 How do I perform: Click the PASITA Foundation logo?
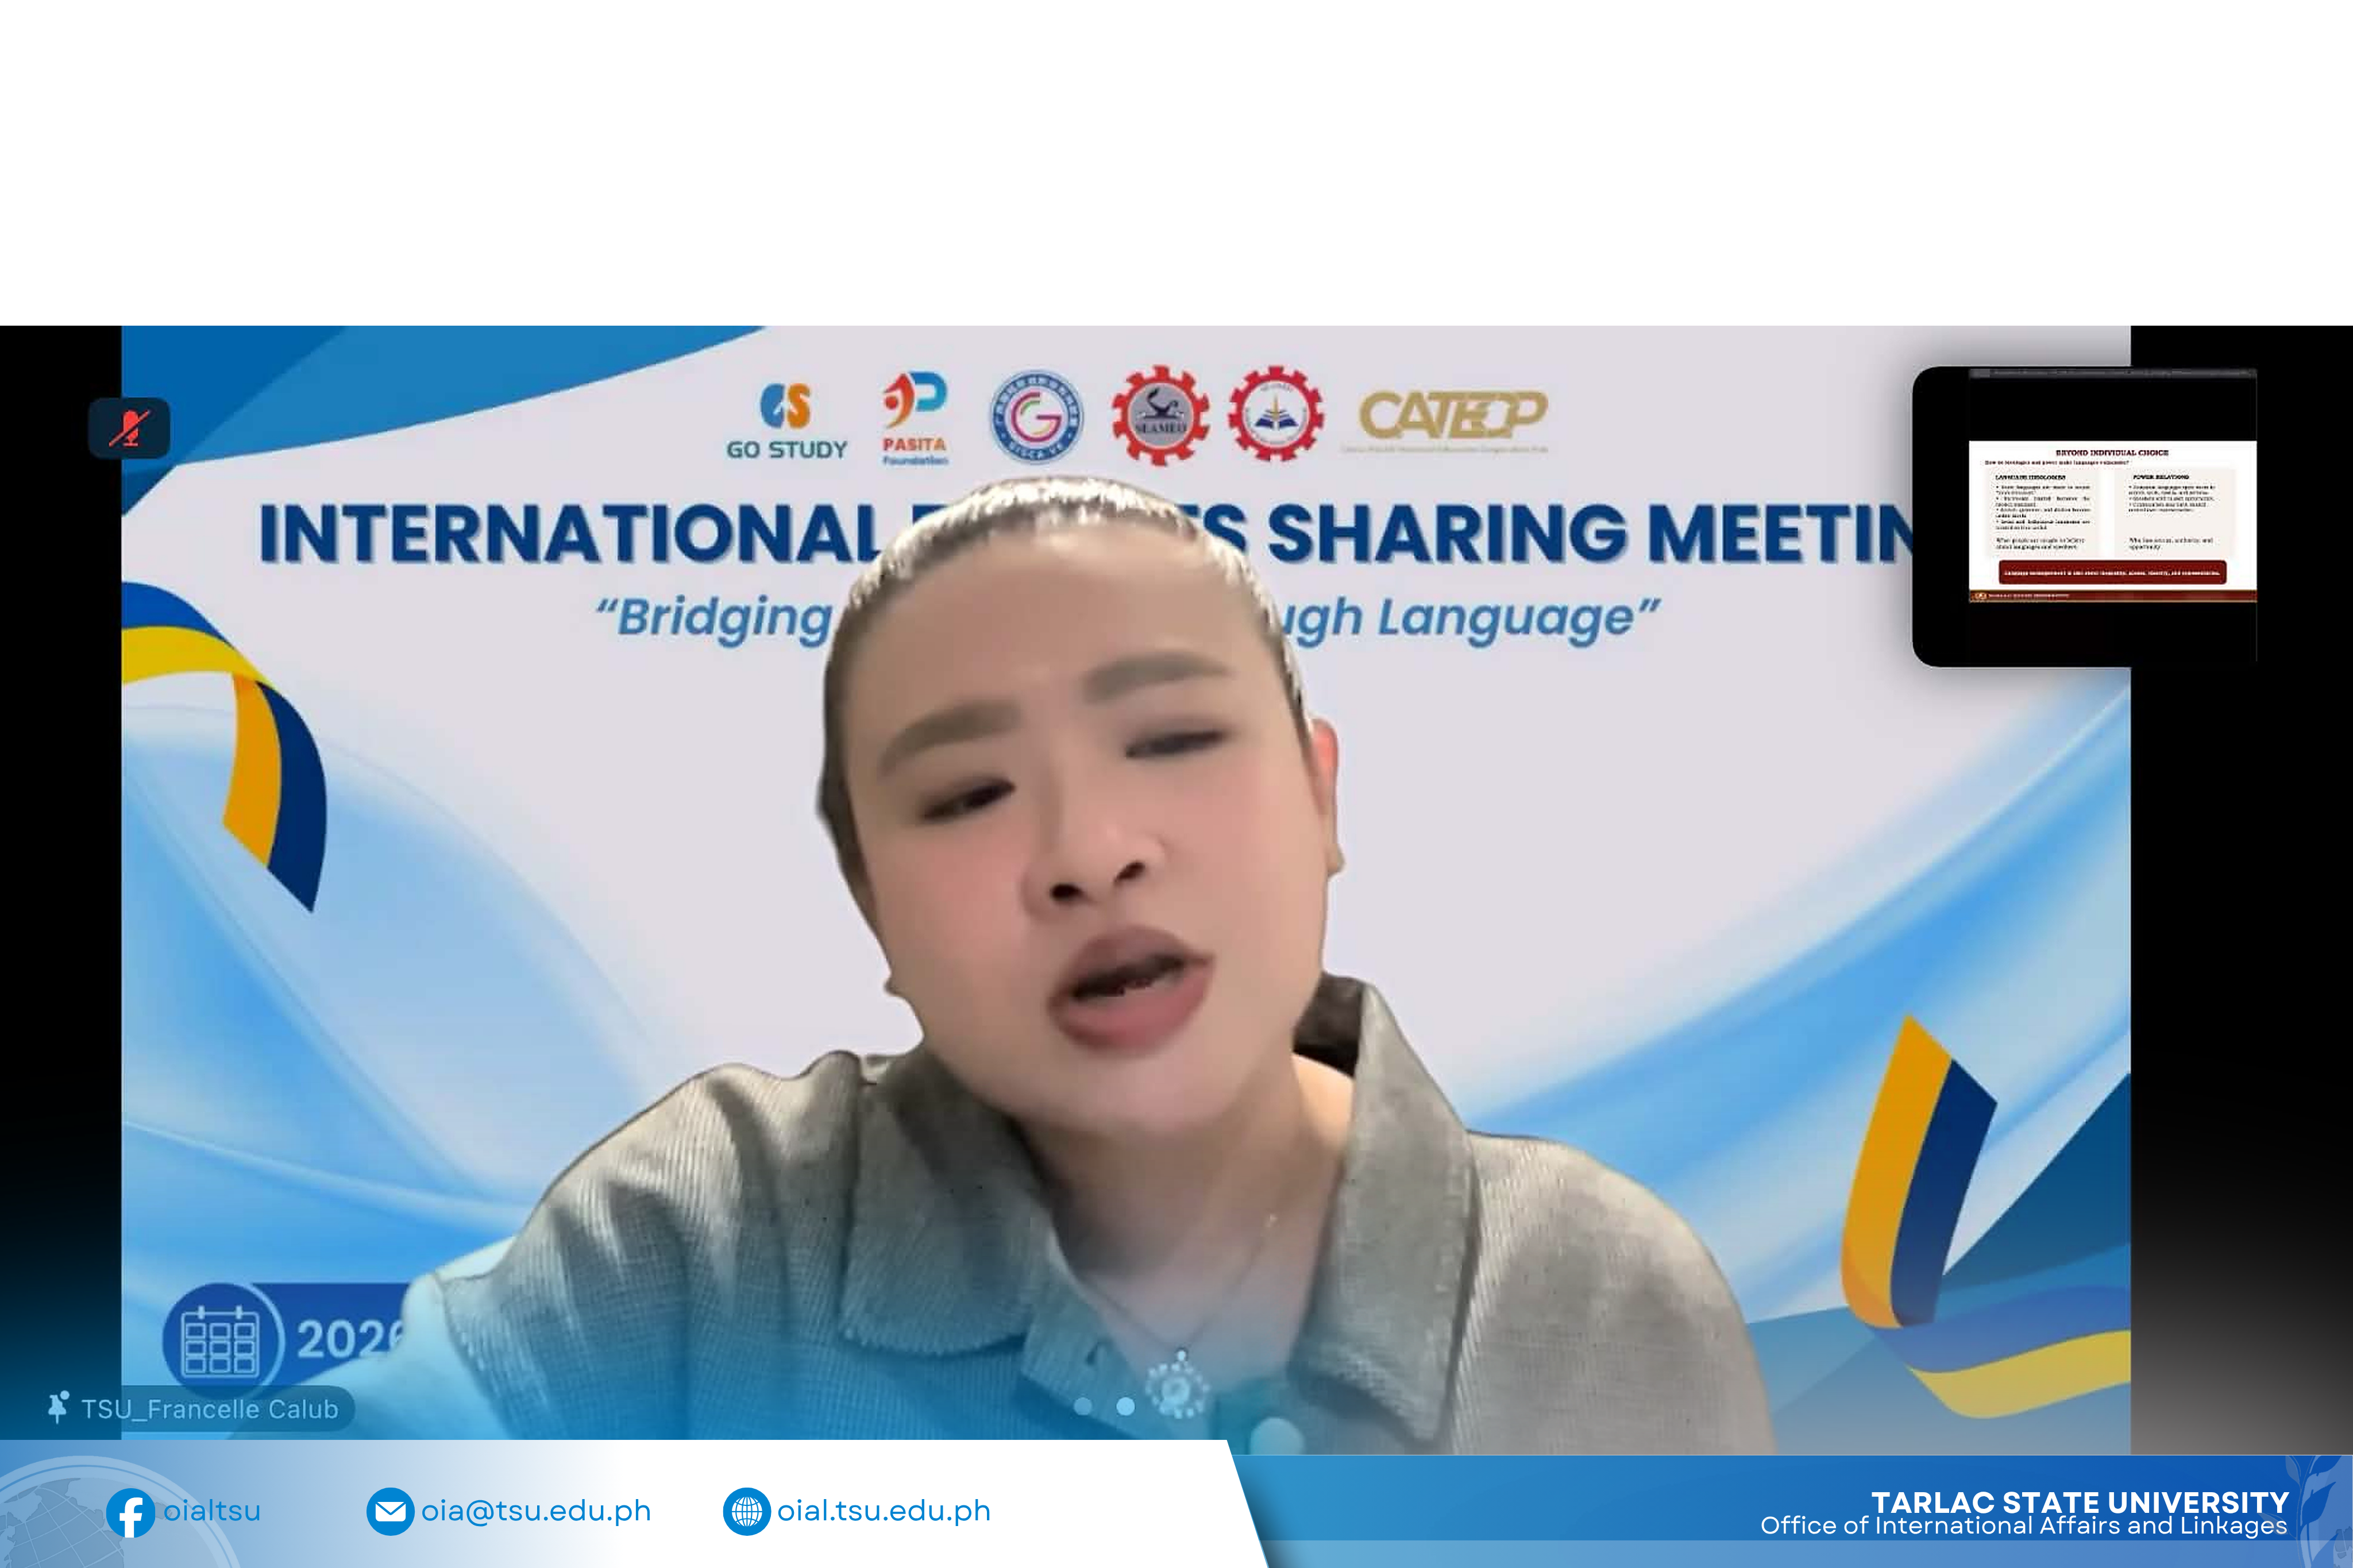[915, 418]
